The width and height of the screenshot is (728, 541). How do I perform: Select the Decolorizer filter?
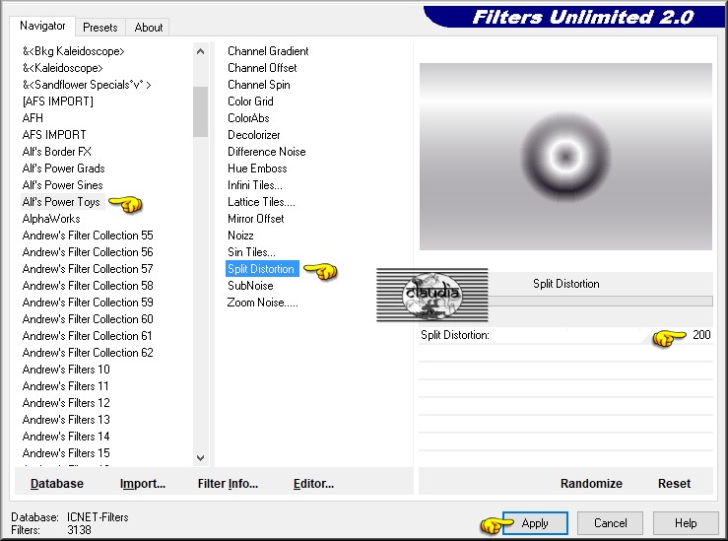coord(253,135)
